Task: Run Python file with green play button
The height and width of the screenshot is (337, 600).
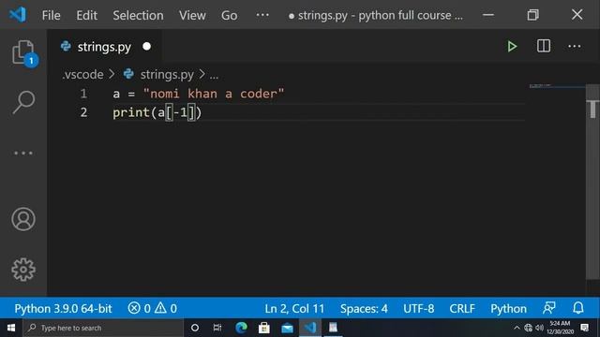Action: coord(512,47)
